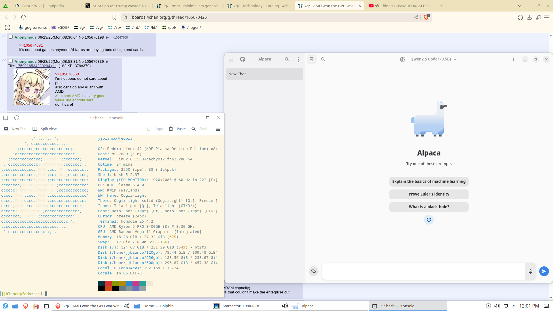Reload the browser page
Viewport: 553px width, 311px height.
tap(24, 17)
